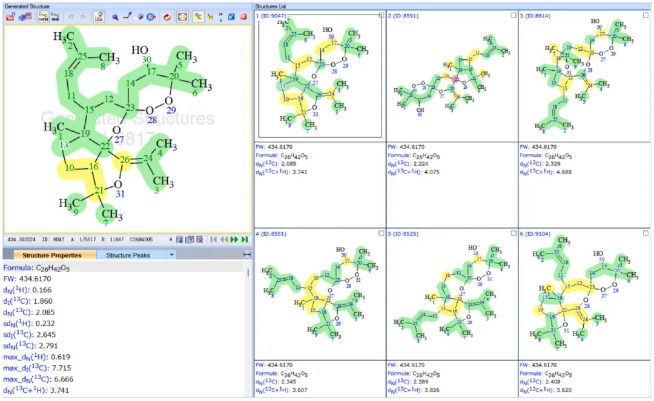Click 'dN(1H): 0.166' property row
This screenshot has width=654, height=401.
pyautogui.click(x=27, y=290)
